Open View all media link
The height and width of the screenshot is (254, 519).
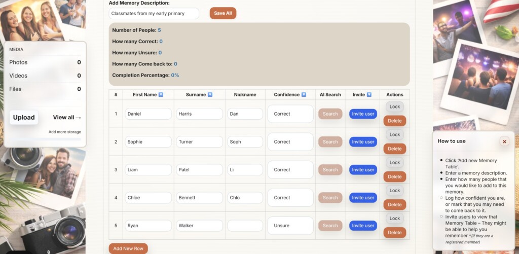[67, 117]
